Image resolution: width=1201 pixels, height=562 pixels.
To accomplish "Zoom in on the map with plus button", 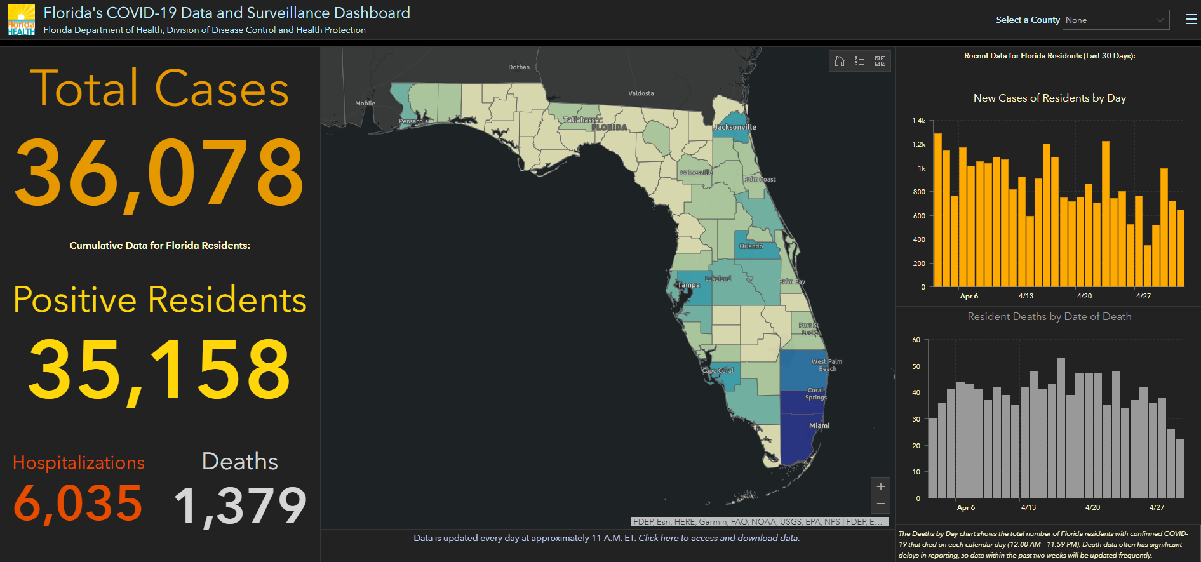I will pos(881,486).
